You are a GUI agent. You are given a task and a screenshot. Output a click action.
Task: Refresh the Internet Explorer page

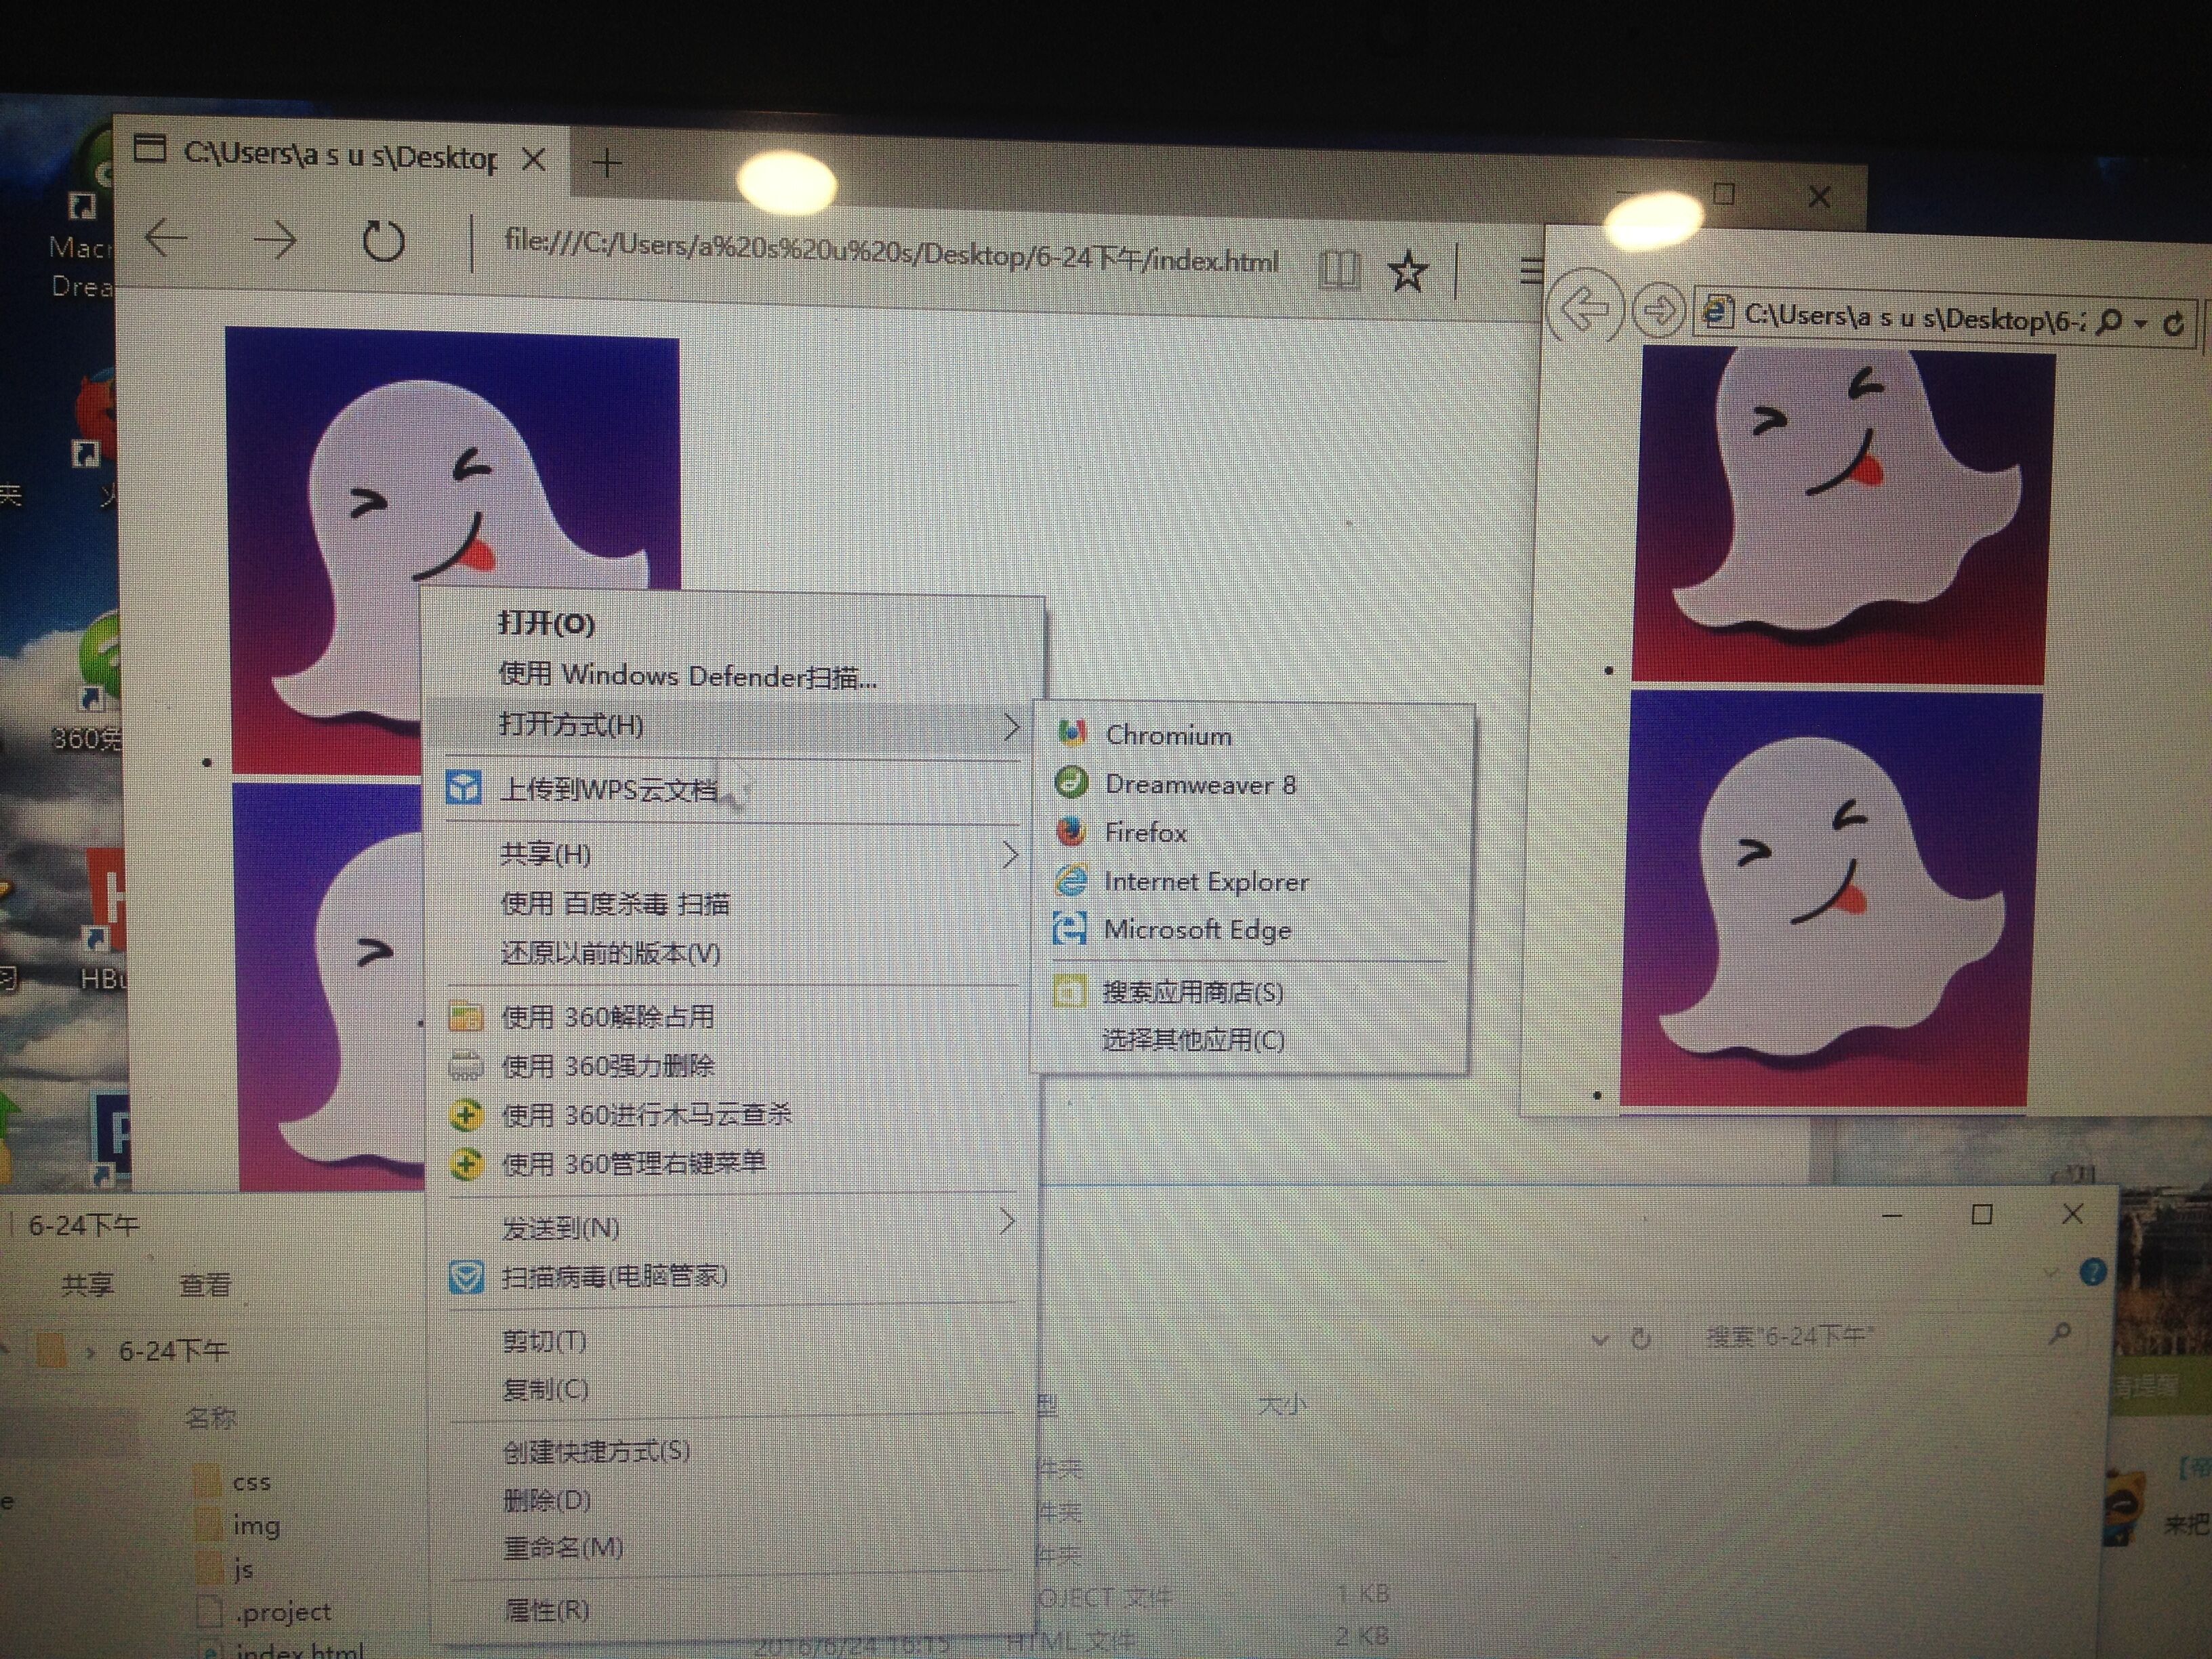2172,324
